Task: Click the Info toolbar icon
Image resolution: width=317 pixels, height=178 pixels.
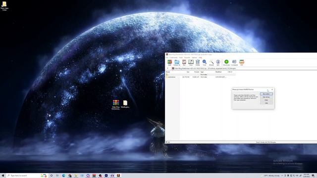Action: [218, 63]
